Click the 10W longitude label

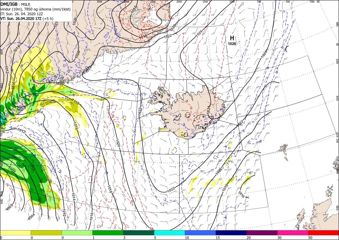pyautogui.click(x=232, y=2)
